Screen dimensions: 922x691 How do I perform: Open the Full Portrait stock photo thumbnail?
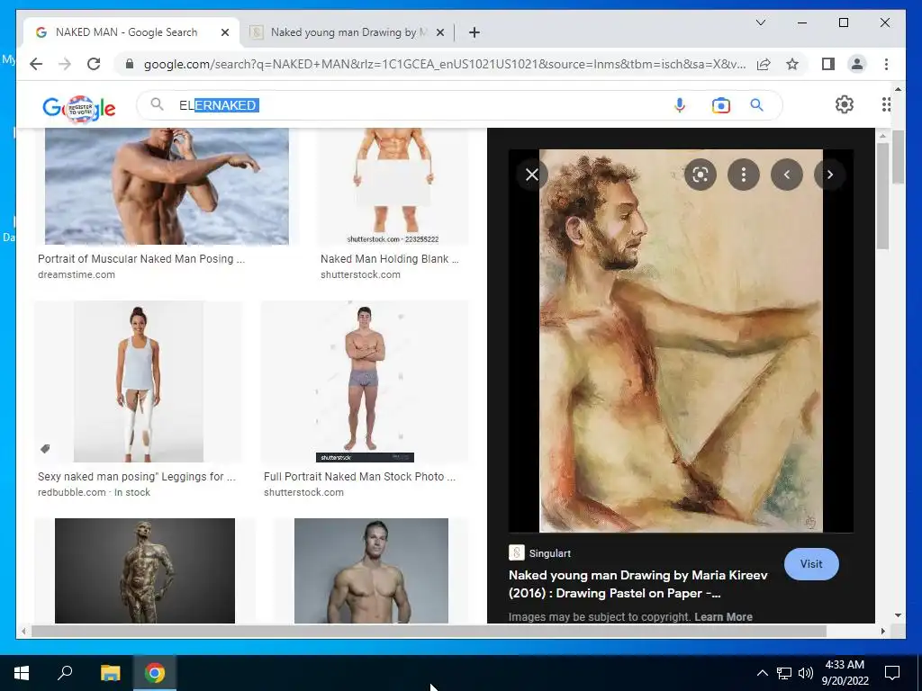pyautogui.click(x=365, y=381)
